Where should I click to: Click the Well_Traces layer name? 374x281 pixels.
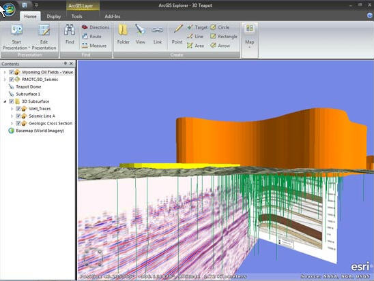tap(40, 109)
